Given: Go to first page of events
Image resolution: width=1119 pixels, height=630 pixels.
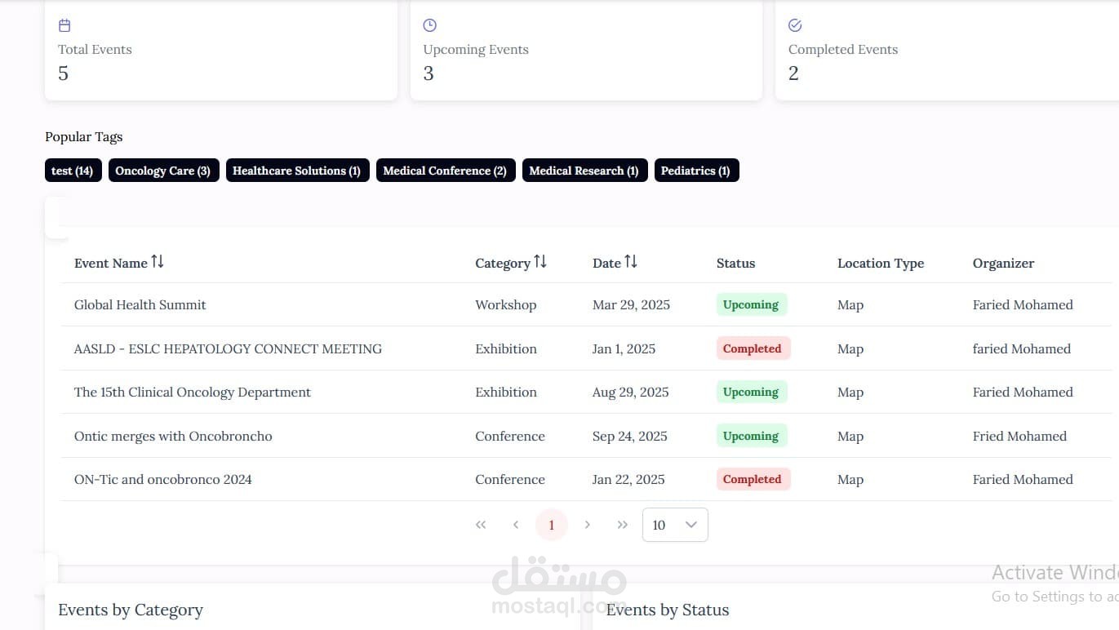Looking at the screenshot, I should 481,525.
